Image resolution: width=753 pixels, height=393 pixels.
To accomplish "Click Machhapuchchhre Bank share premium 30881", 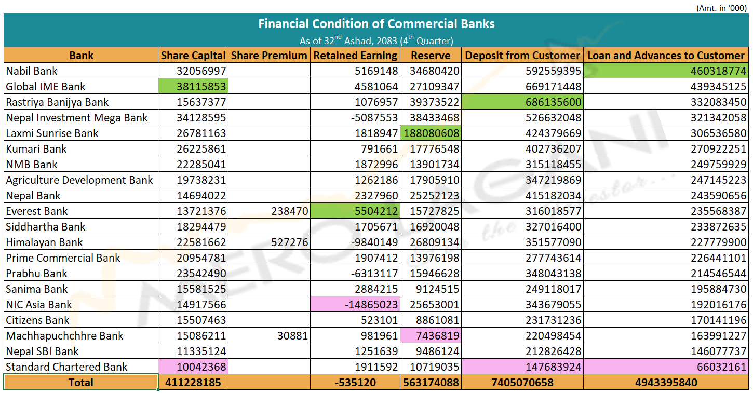I will click(269, 336).
